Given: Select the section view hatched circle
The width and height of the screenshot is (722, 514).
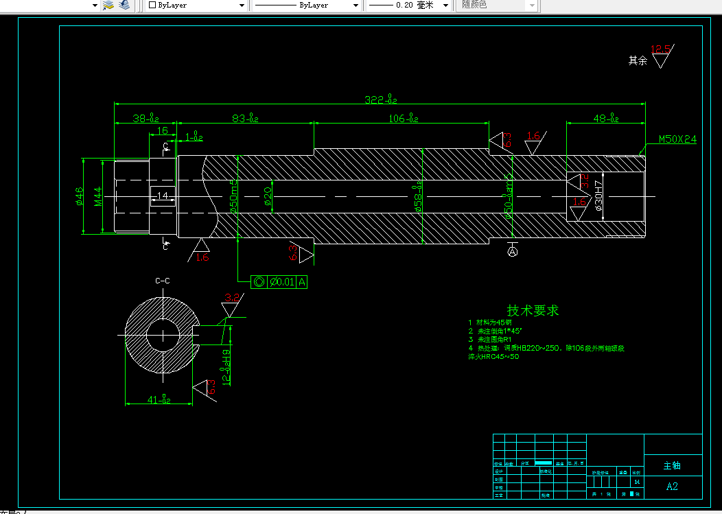Looking at the screenshot, I should pos(163,334).
